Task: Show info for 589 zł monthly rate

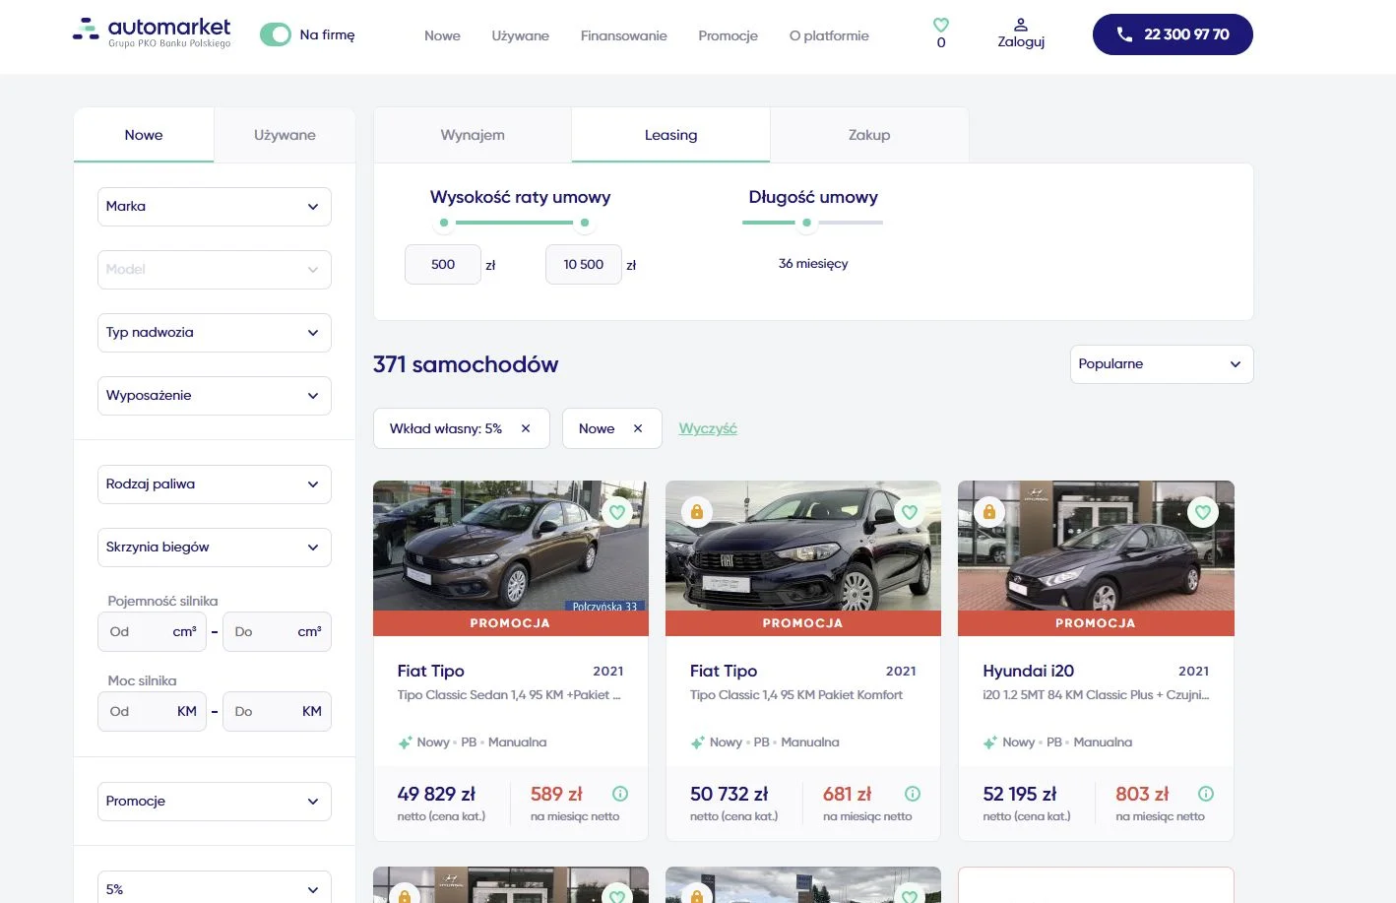Action: (620, 794)
